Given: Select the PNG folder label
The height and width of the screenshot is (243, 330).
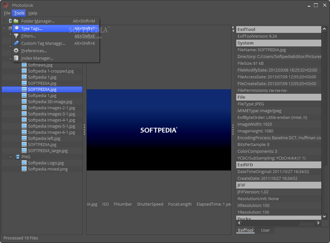Looking at the screenshot, I should [26, 157].
